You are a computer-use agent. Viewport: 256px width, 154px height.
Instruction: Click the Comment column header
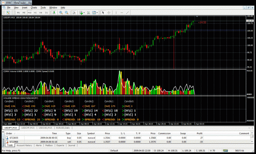click(x=227, y=134)
